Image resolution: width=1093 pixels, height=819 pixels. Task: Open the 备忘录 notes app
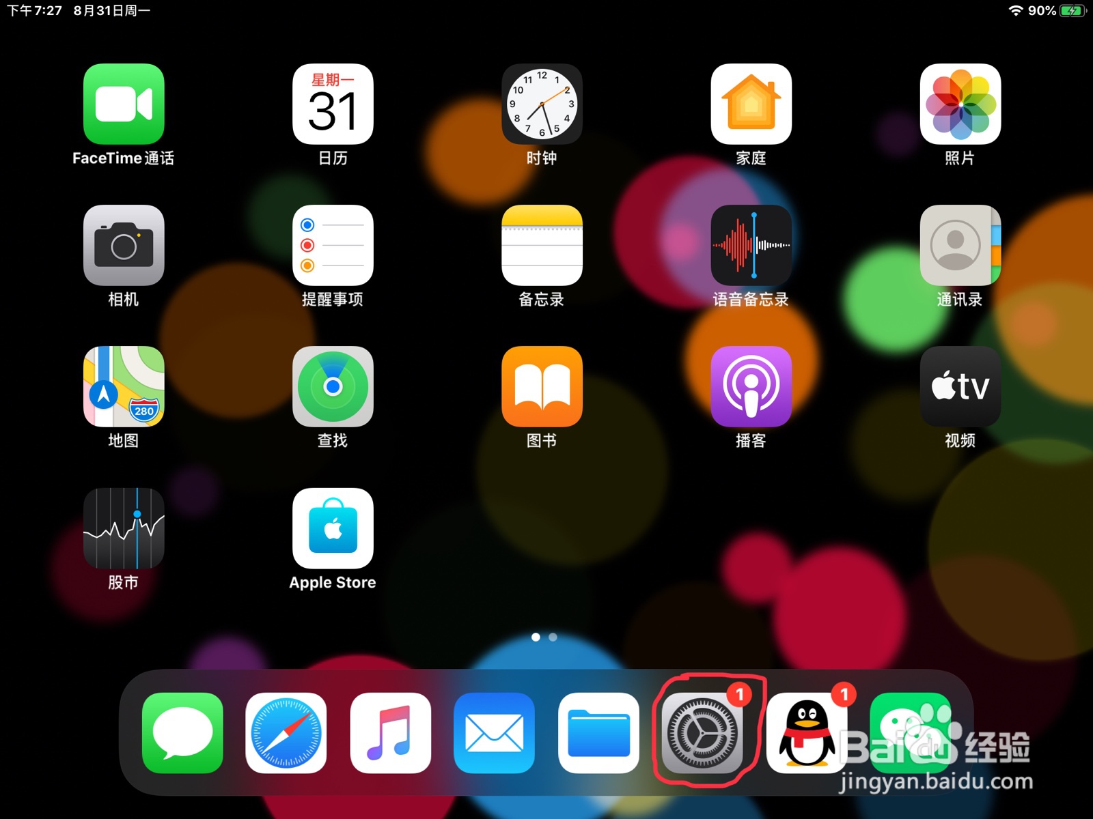coord(542,245)
